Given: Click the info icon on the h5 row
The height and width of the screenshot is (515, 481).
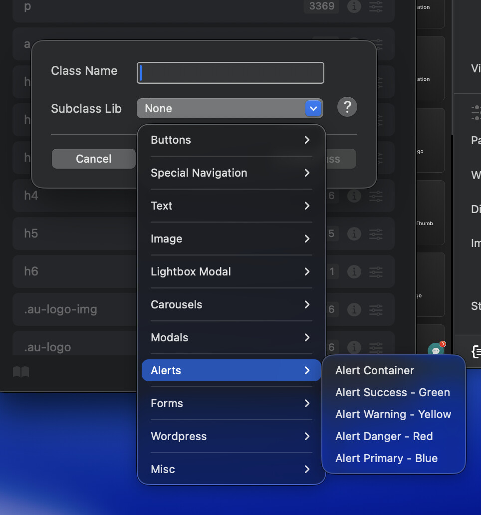Looking at the screenshot, I should [x=354, y=234].
